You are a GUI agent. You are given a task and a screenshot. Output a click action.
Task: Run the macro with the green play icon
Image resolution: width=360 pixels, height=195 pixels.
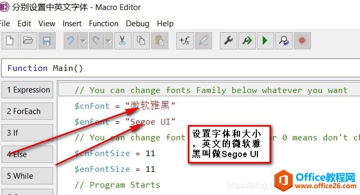265,41
